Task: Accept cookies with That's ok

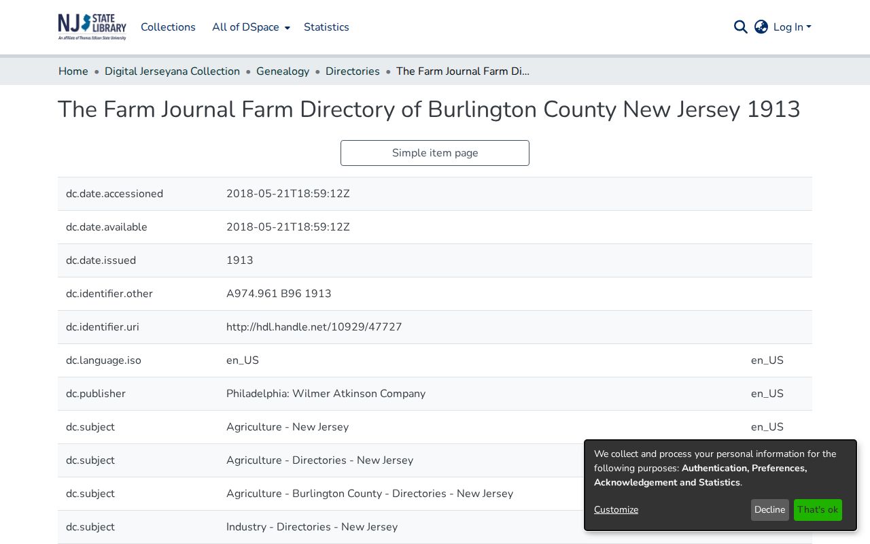Action: point(818,510)
